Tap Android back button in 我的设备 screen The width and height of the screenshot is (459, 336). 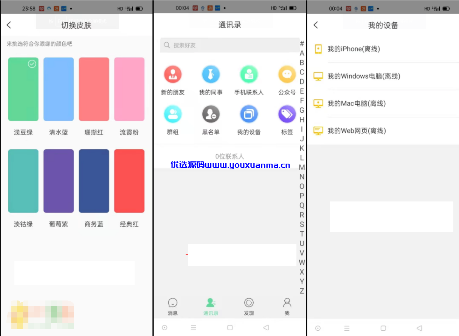419,328
